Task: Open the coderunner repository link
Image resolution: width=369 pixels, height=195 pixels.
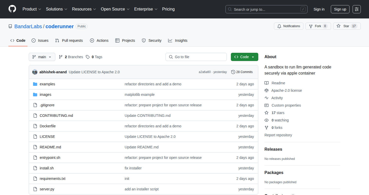Action: click(x=60, y=26)
